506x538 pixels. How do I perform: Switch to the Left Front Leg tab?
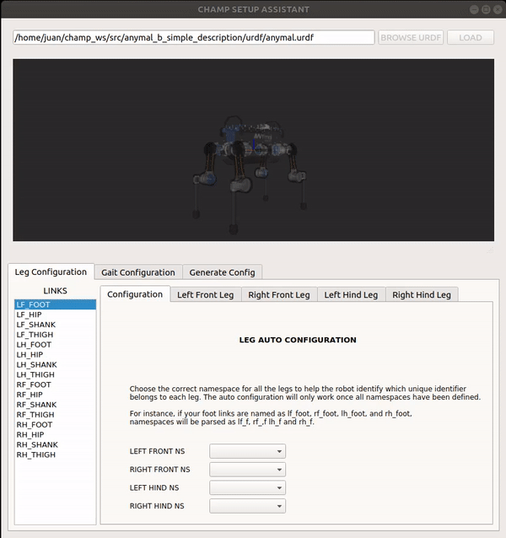[205, 295]
